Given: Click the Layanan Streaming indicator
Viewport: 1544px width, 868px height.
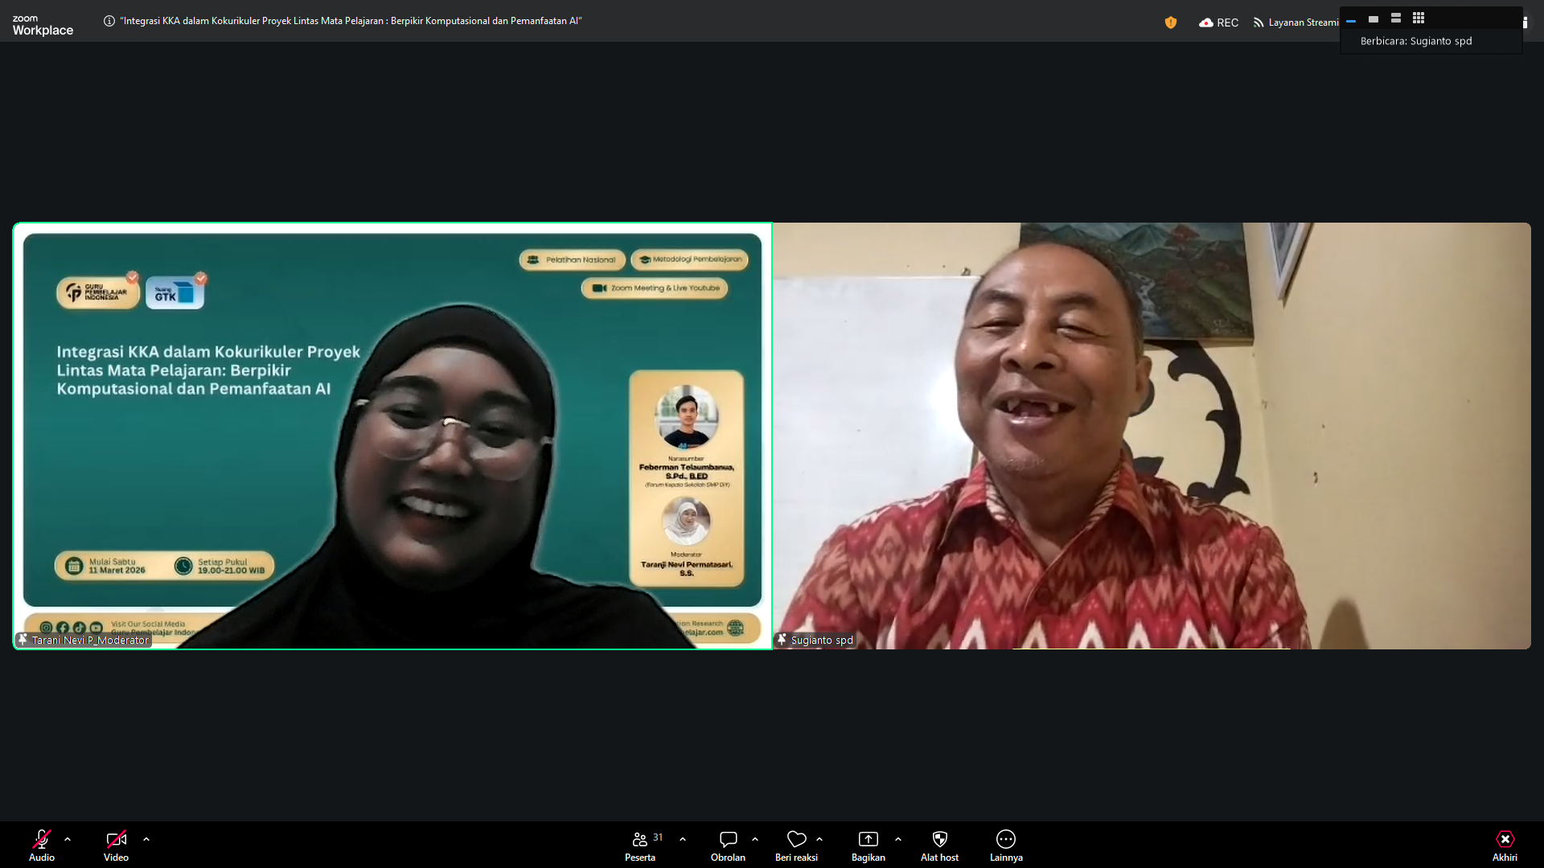Looking at the screenshot, I should coord(1296,23).
